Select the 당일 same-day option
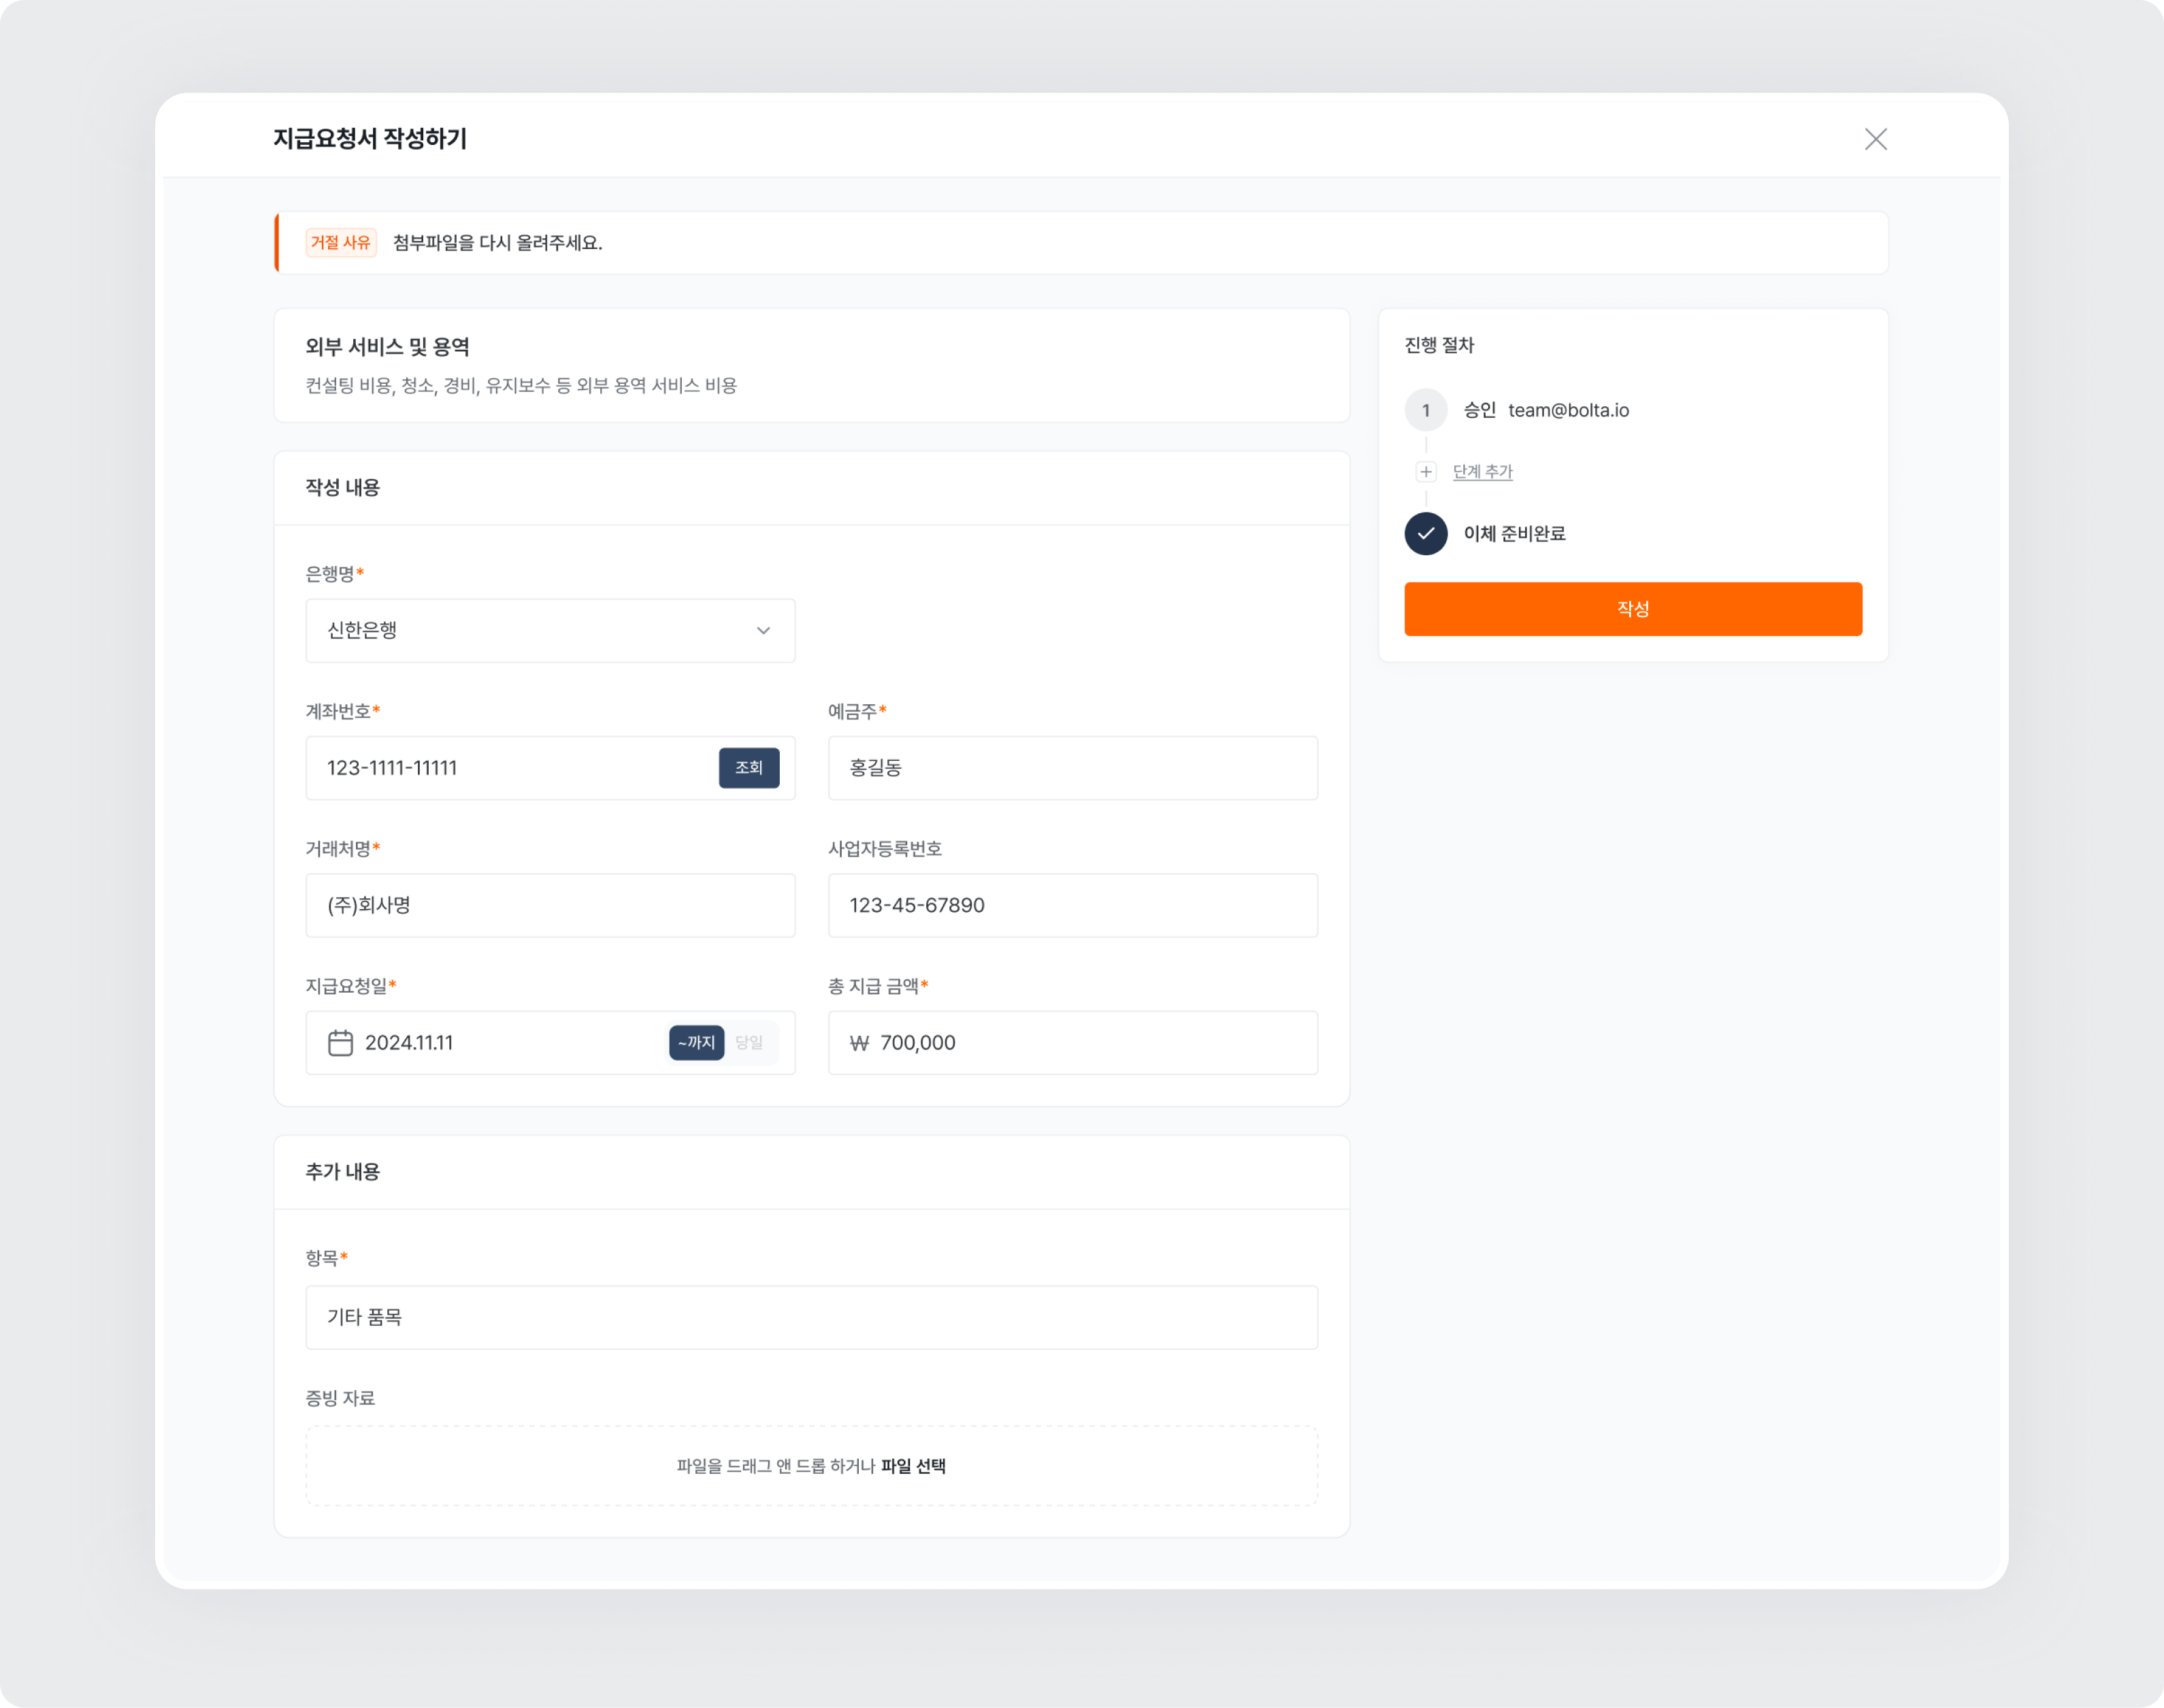The height and width of the screenshot is (1708, 2164). [x=750, y=1042]
